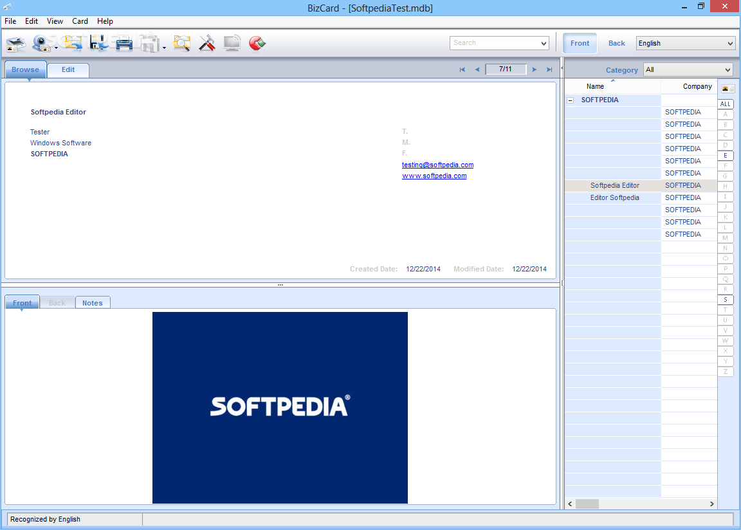The image size is (741, 530).
Task: Click the Created Date value 12/22/2014
Action: (x=423, y=269)
